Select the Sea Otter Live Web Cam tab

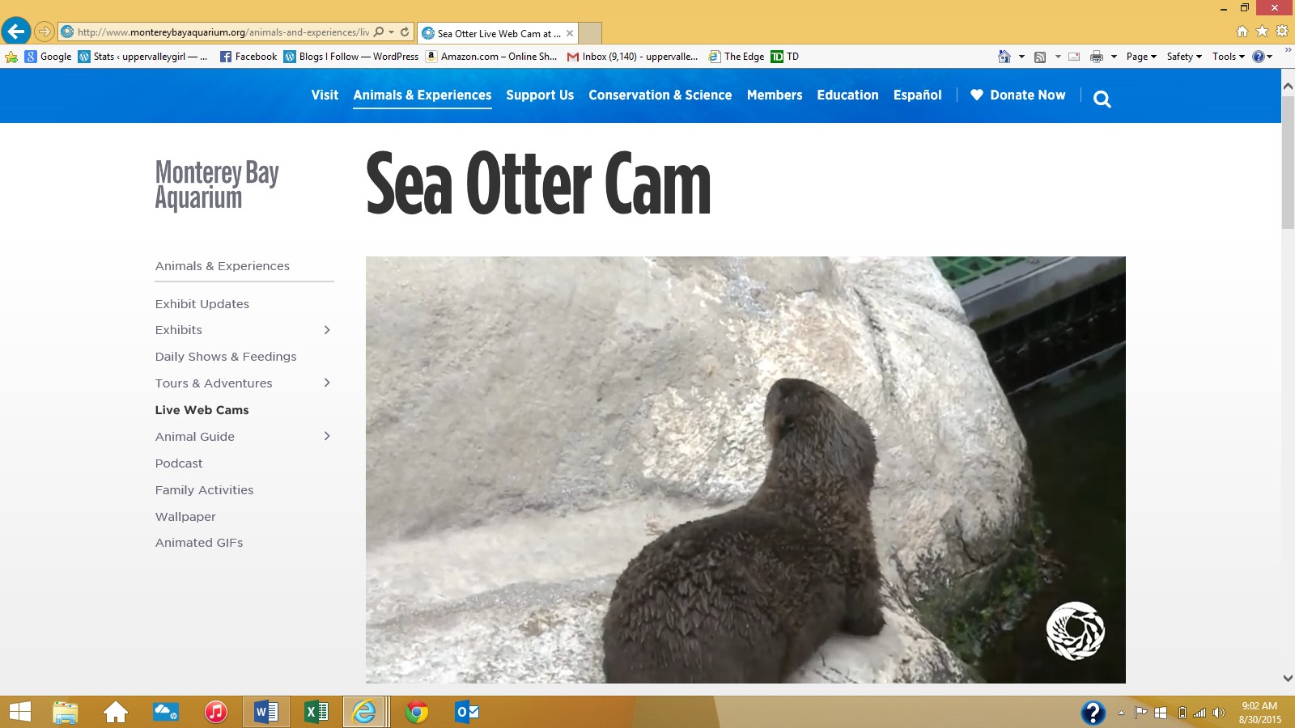pyautogui.click(x=498, y=33)
